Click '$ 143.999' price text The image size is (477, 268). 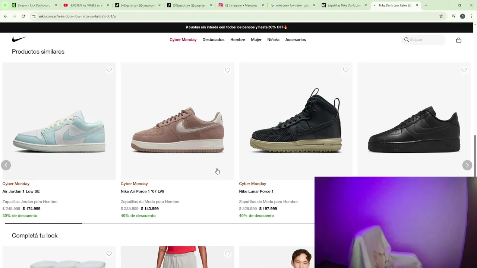click(150, 208)
